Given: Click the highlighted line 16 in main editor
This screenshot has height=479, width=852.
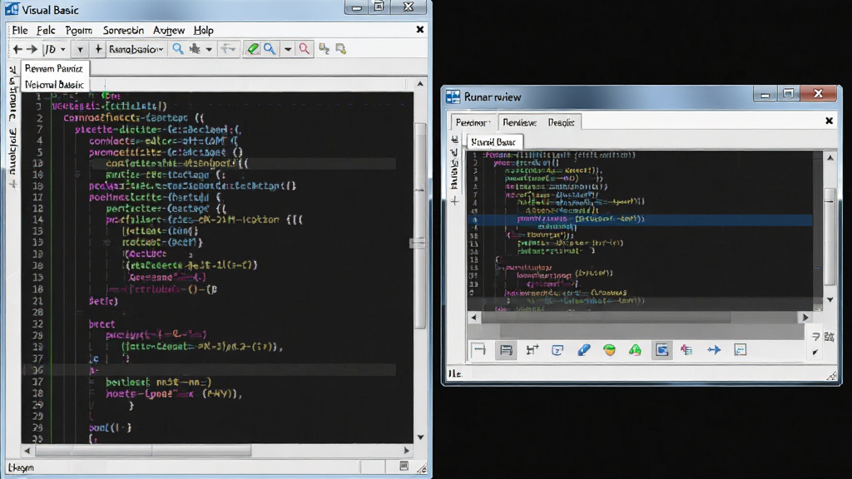Looking at the screenshot, I should (x=209, y=370).
